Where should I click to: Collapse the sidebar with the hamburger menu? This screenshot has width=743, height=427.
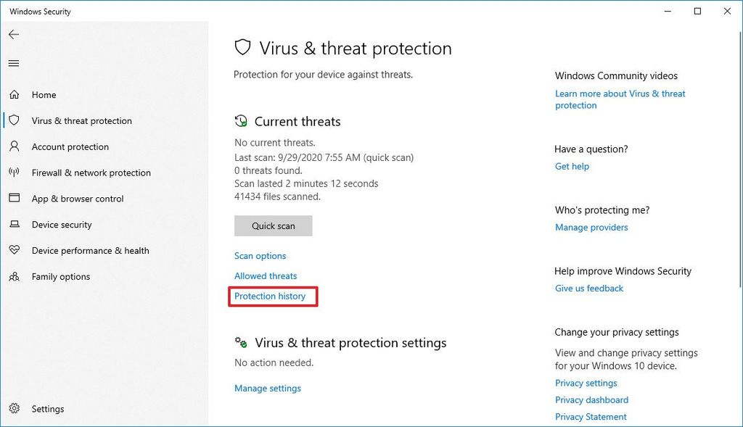[13, 63]
